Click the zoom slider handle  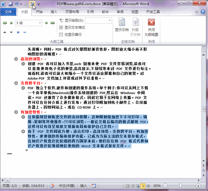[180, 186]
